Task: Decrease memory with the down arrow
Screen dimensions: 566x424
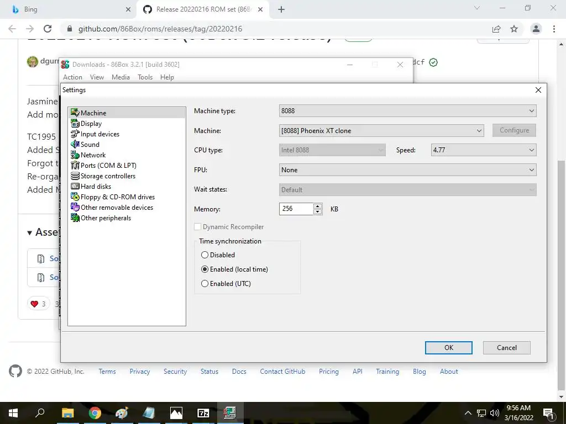Action: coord(318,211)
